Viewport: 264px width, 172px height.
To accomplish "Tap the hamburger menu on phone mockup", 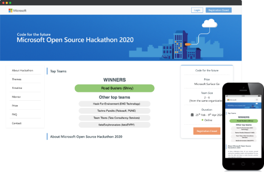I will [257, 99].
